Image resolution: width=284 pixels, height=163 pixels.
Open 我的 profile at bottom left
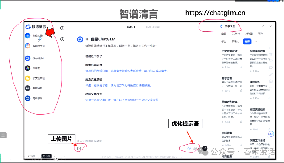tap(31, 156)
